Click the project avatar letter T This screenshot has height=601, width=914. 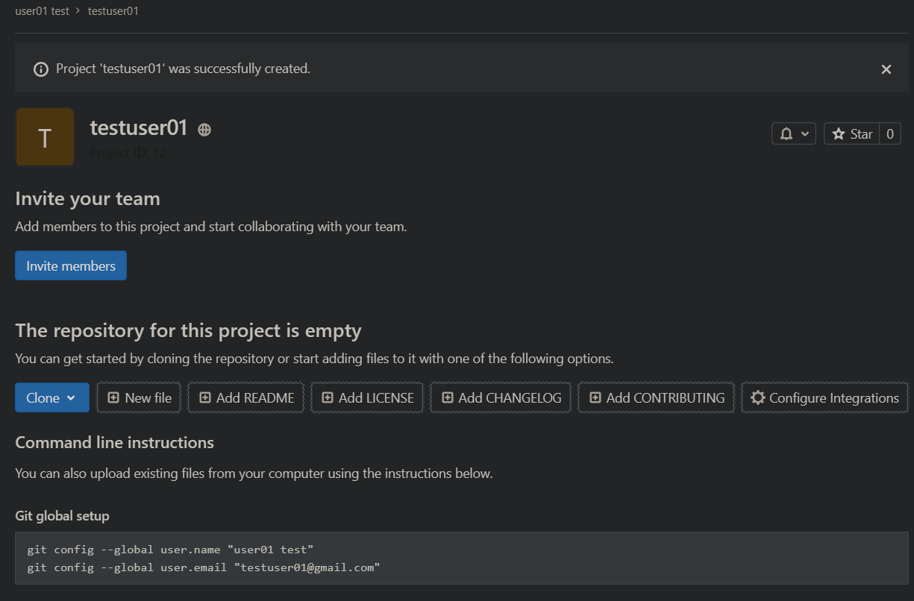(x=45, y=137)
